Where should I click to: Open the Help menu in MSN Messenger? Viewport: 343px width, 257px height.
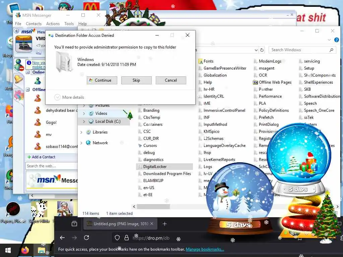pyautogui.click(x=82, y=24)
